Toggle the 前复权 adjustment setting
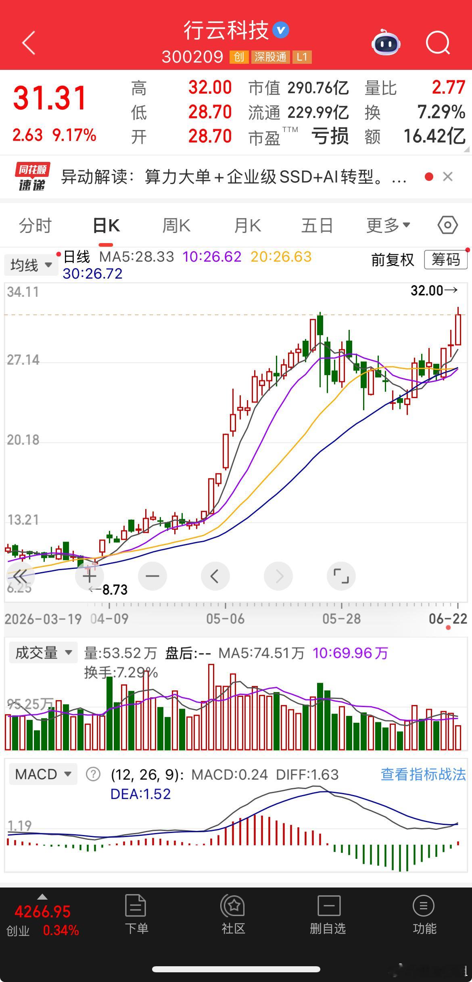The image size is (472, 982). tap(393, 260)
